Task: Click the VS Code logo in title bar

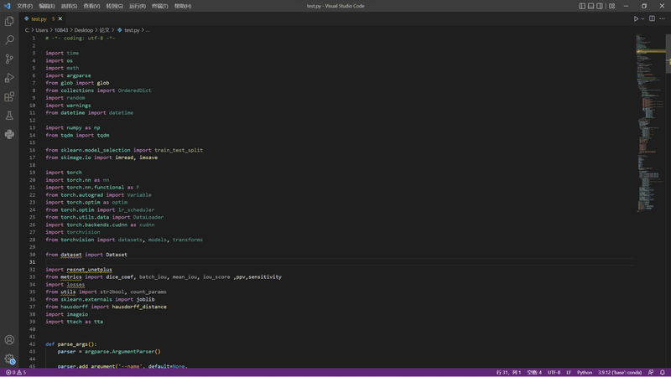Action: point(7,6)
